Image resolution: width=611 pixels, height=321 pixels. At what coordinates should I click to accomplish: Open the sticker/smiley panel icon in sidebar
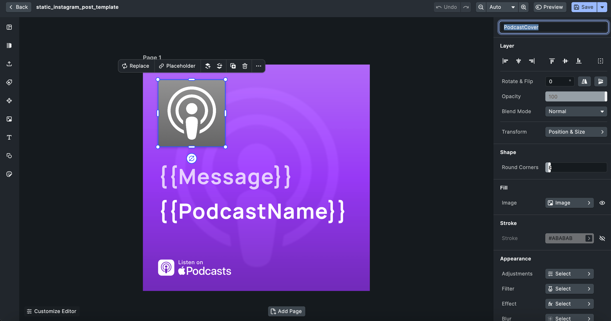[x=9, y=174]
